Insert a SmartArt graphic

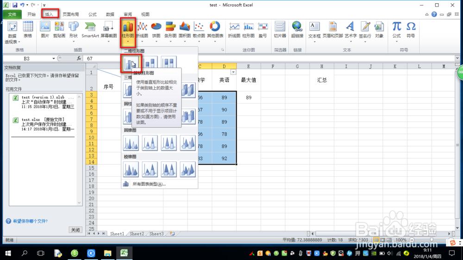(x=90, y=30)
